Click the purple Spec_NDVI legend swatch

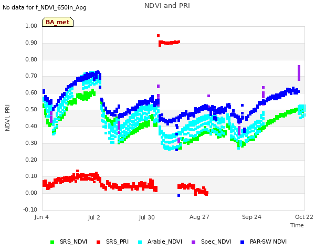point(193,242)
